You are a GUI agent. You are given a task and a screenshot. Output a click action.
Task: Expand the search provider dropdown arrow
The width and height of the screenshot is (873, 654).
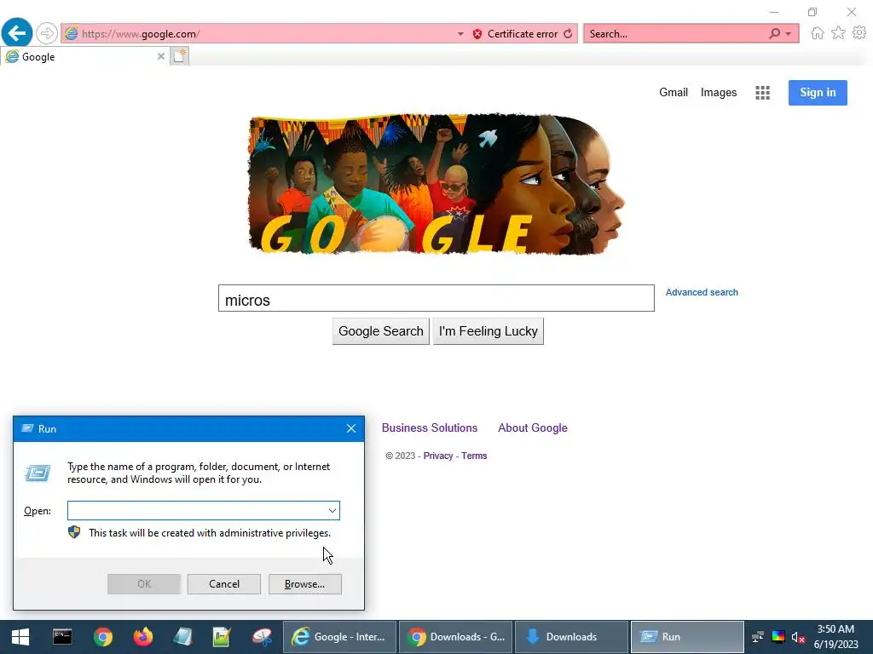coord(788,34)
